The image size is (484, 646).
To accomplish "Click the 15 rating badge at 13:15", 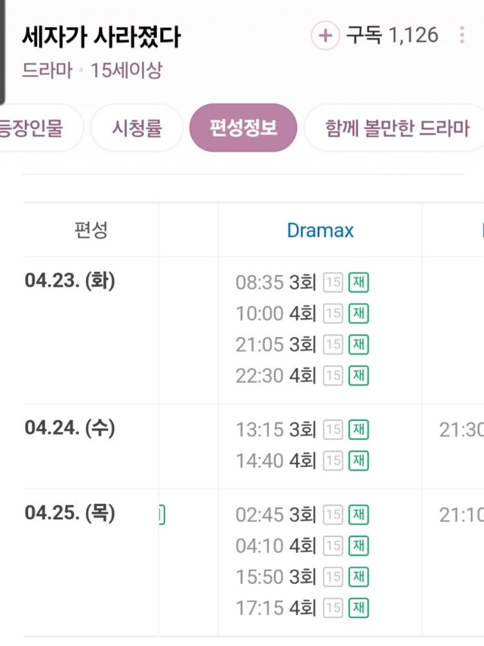I will coord(333,430).
